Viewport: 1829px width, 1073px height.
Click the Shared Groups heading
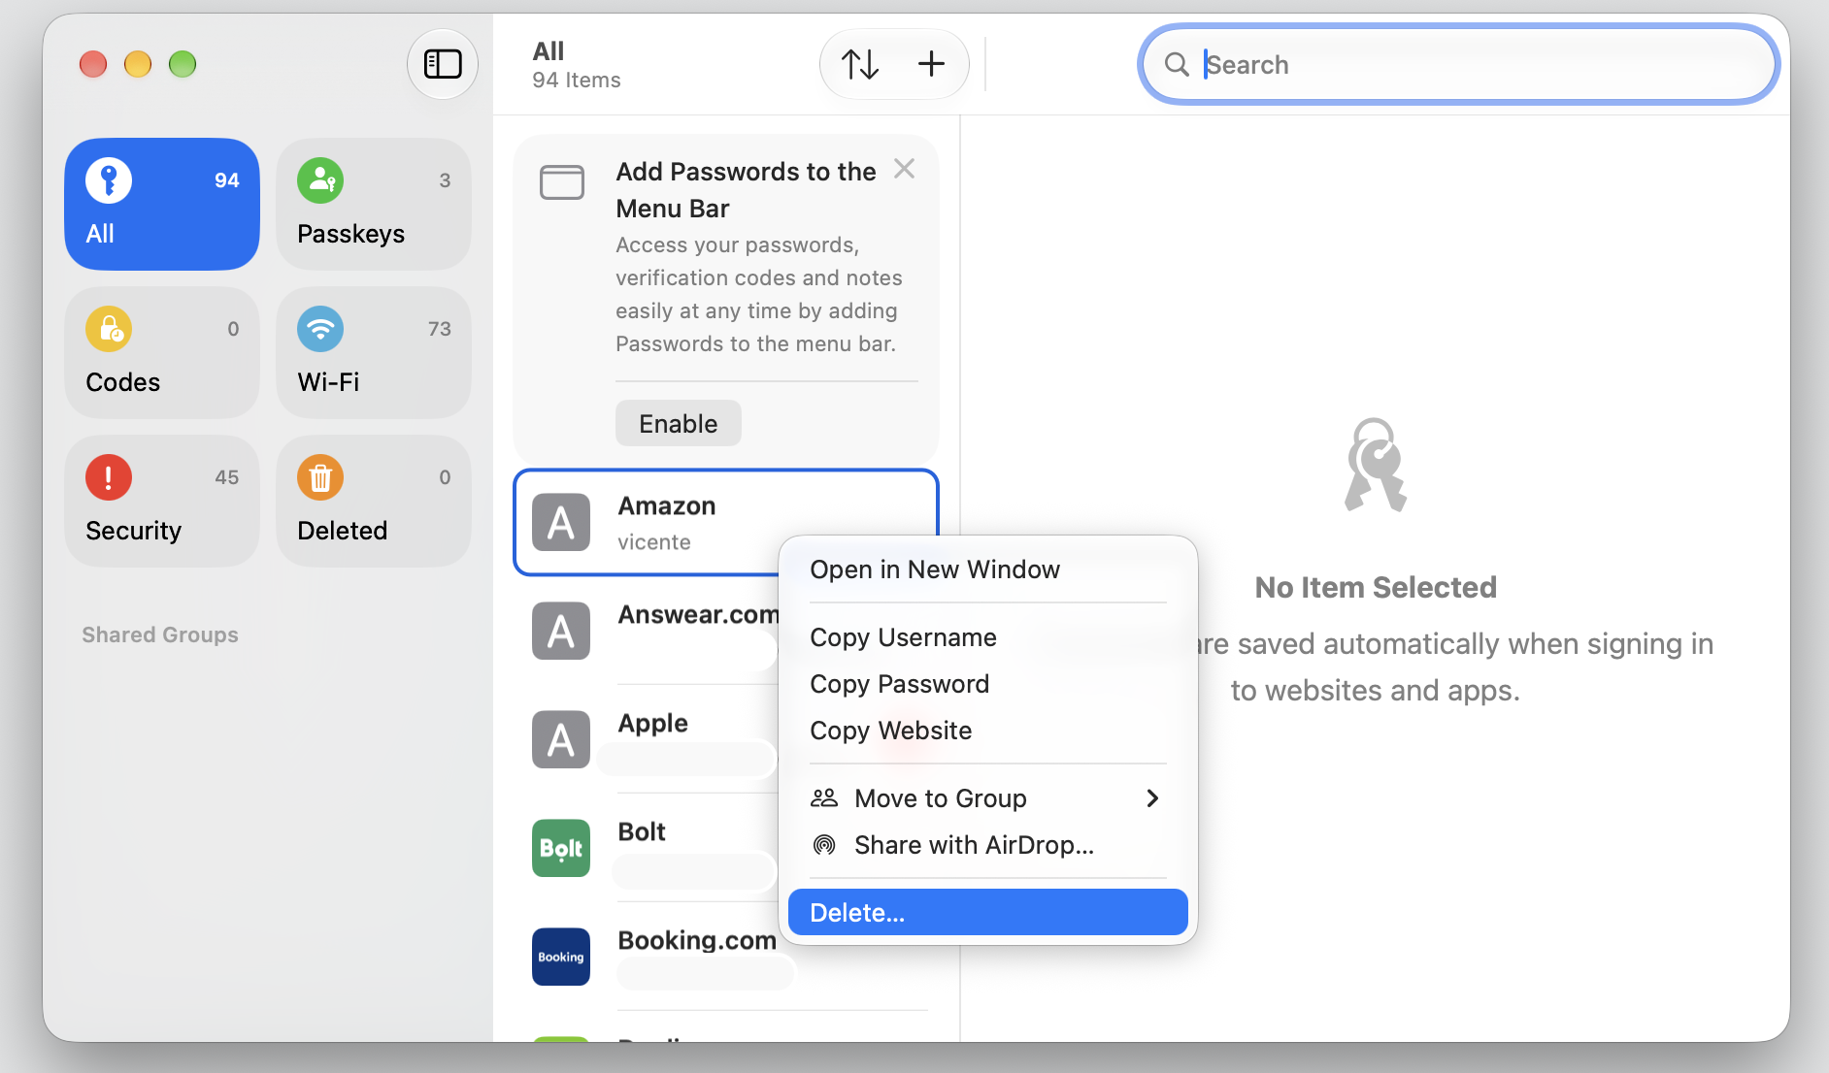(160, 635)
